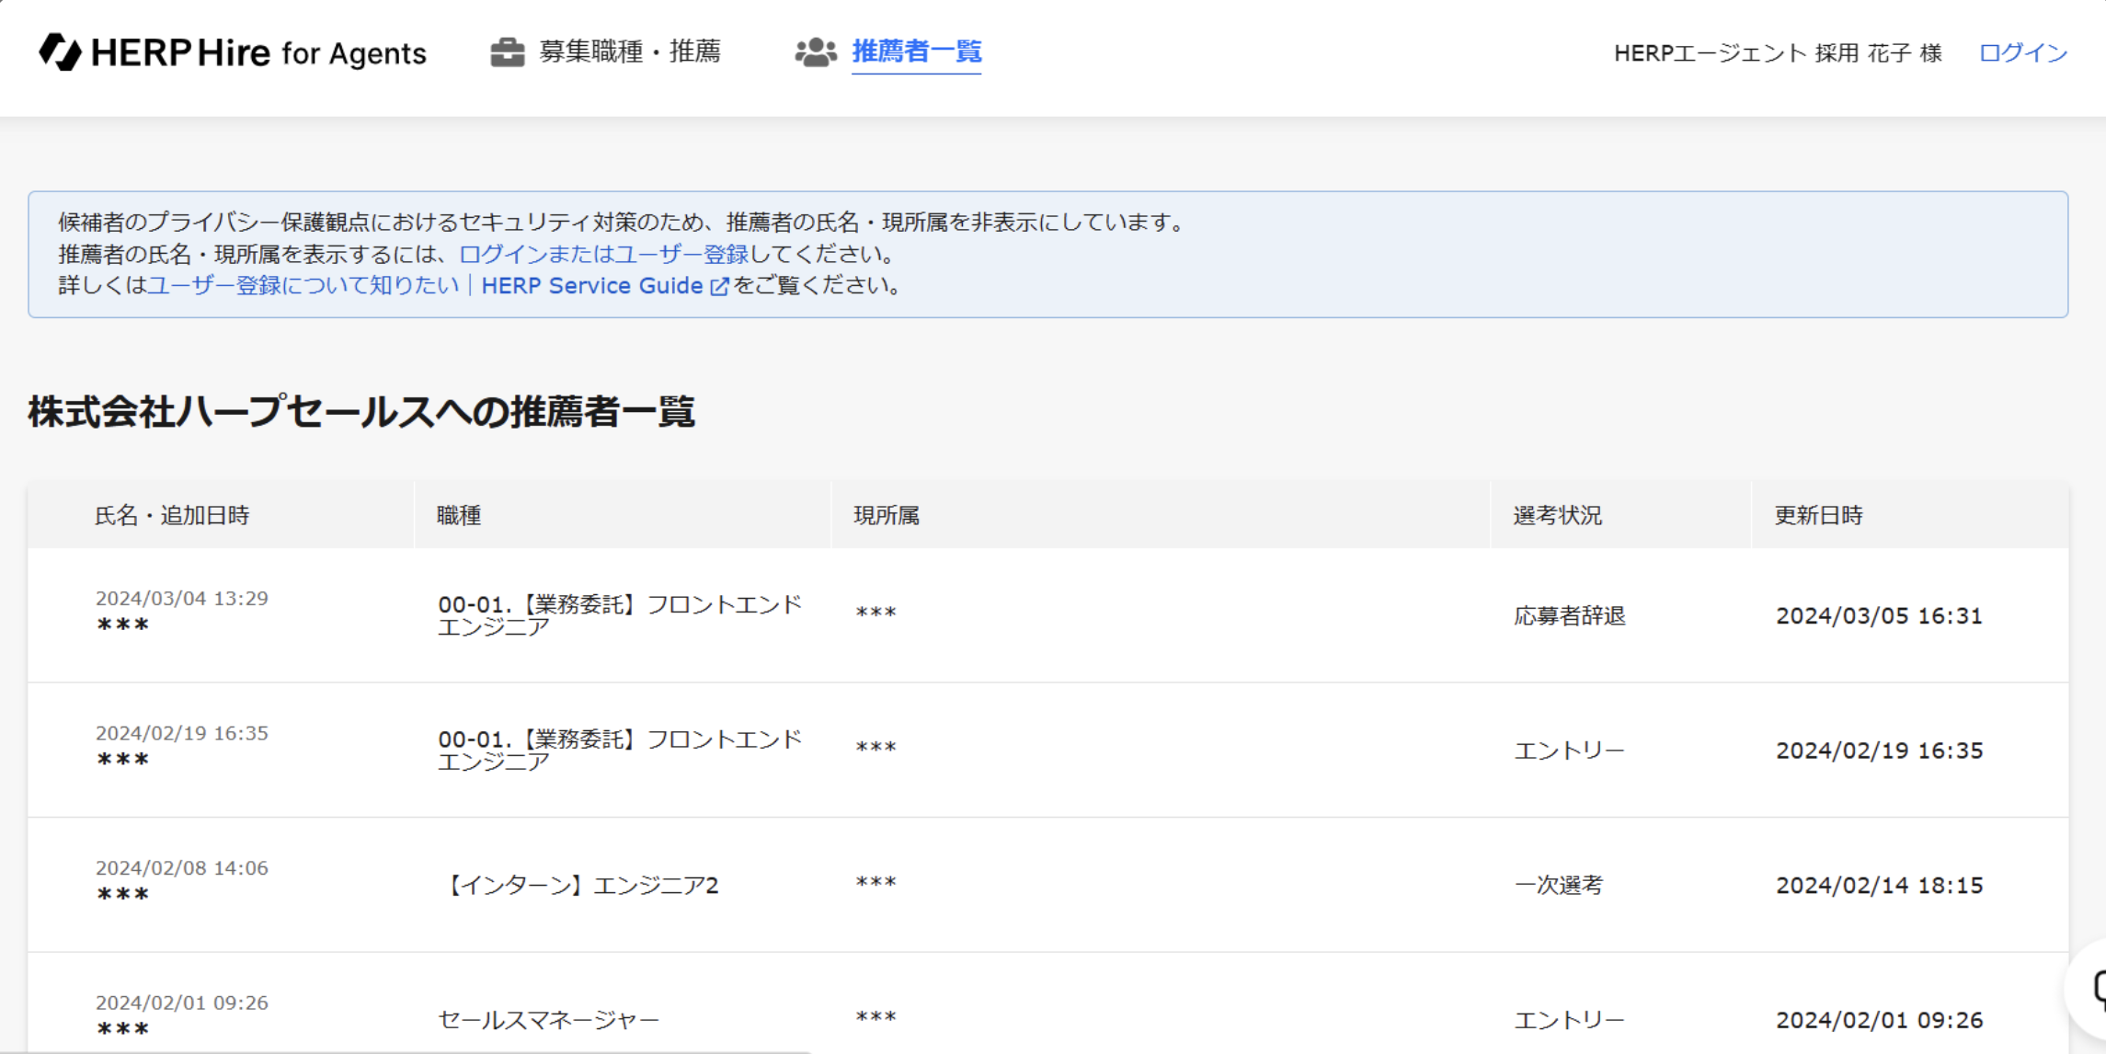
Task: Click the ログイン link in header
Action: (2022, 53)
